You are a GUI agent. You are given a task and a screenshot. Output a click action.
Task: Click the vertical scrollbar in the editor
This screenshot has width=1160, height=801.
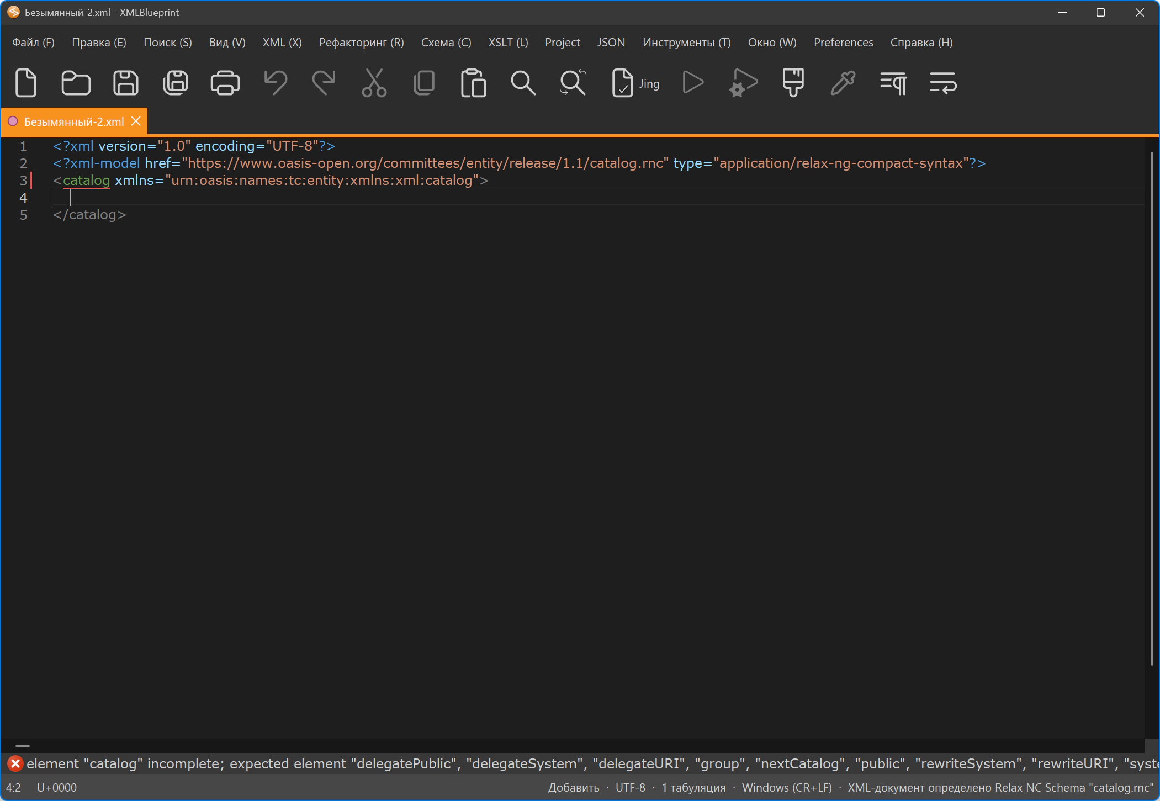1152,409
